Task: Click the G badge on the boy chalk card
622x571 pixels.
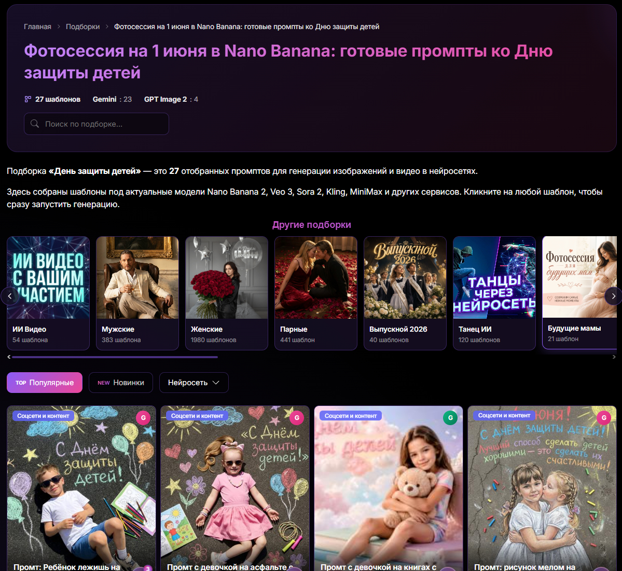Action: (x=143, y=417)
